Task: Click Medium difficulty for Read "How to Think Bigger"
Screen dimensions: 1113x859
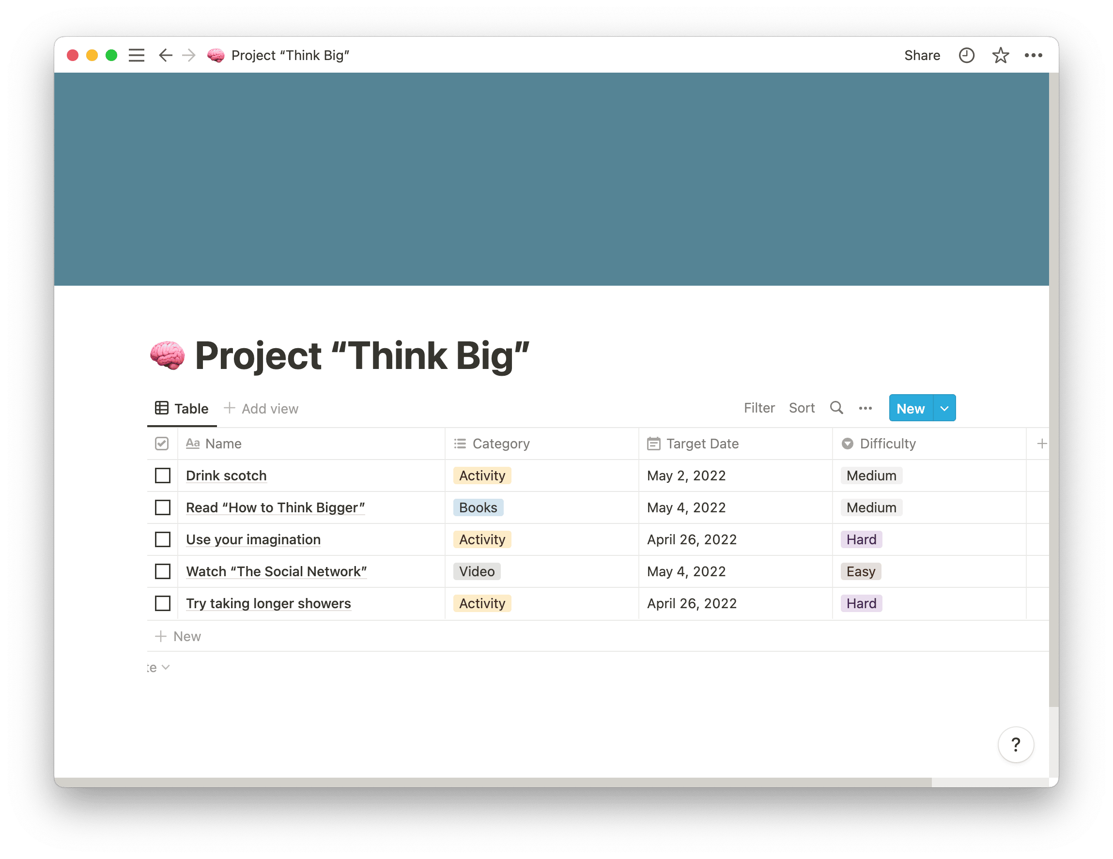Action: [871, 507]
